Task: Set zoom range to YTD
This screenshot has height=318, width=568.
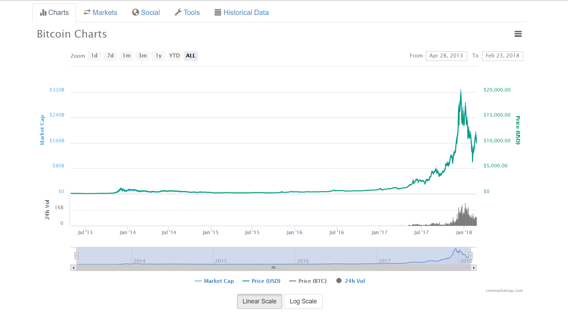Action: (174, 56)
